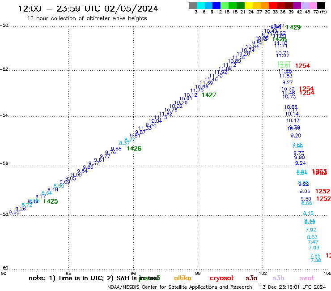Click the wave height value 7.68

(x=316, y=260)
